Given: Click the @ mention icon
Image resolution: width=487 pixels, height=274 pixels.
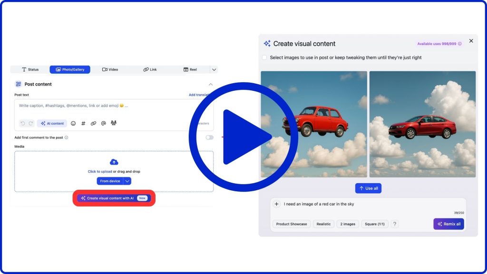Looking at the screenshot, I should pos(103,123).
